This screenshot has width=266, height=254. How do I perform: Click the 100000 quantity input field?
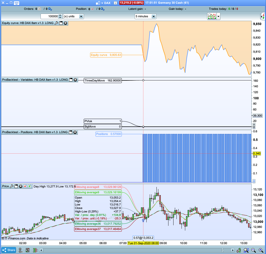pos(50,16)
